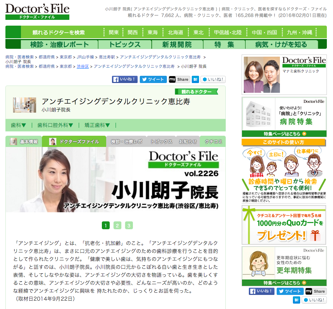
Task: Select the 九州・沖縄 region
Action: point(299,32)
